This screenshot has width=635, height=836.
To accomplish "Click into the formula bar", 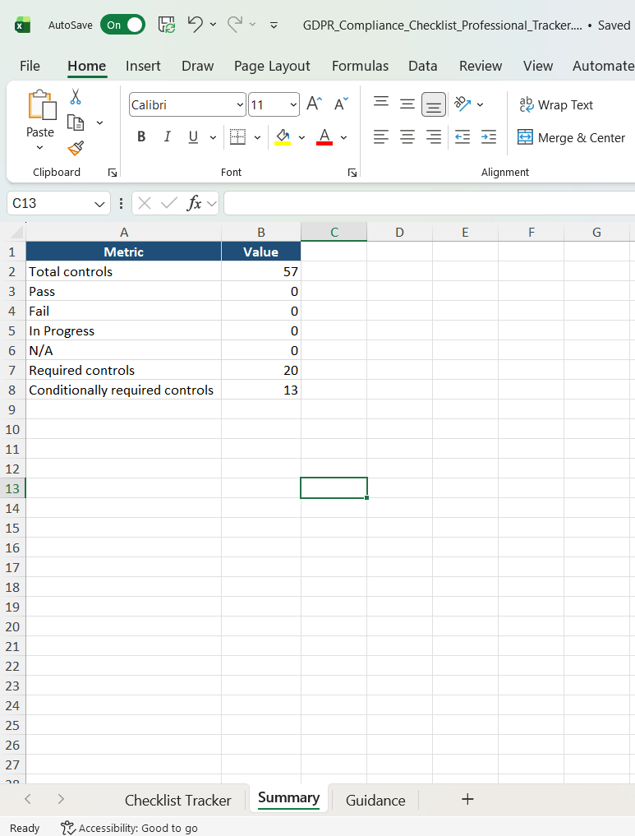I will pos(430,203).
